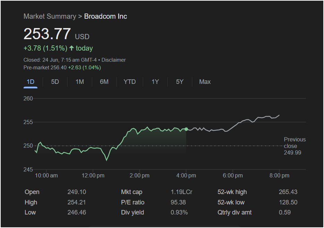Click the +3.78 (1.51%) daily change
This screenshot has width=324, height=228.
tap(45, 48)
